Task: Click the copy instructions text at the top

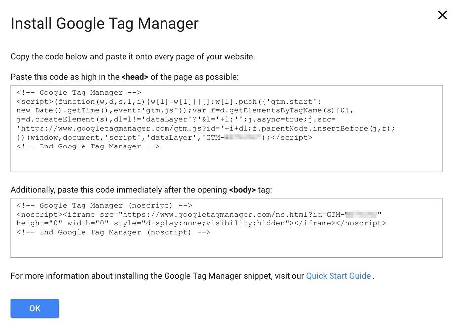Action: point(132,56)
